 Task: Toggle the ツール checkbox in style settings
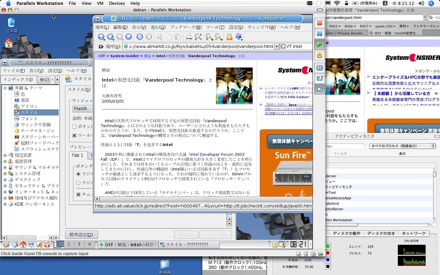pos(74,135)
